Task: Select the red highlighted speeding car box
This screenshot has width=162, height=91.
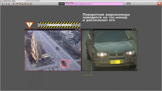Action: pos(65,64)
